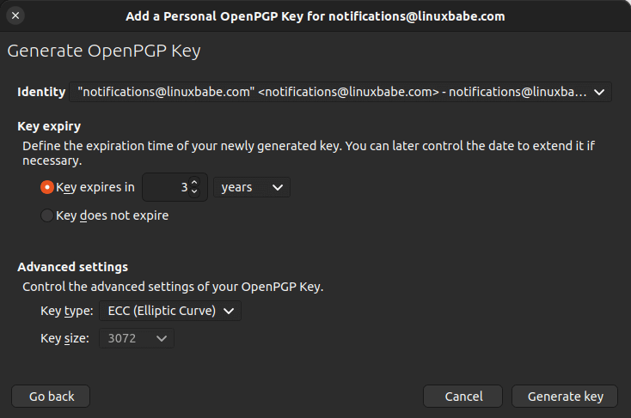Click the "Generate OpenPGP Key" heading
This screenshot has width=631, height=418.
pos(103,51)
